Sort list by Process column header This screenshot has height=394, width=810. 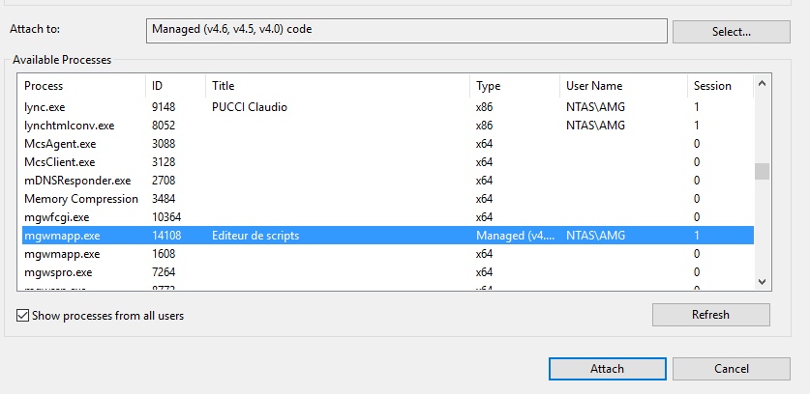click(x=82, y=86)
